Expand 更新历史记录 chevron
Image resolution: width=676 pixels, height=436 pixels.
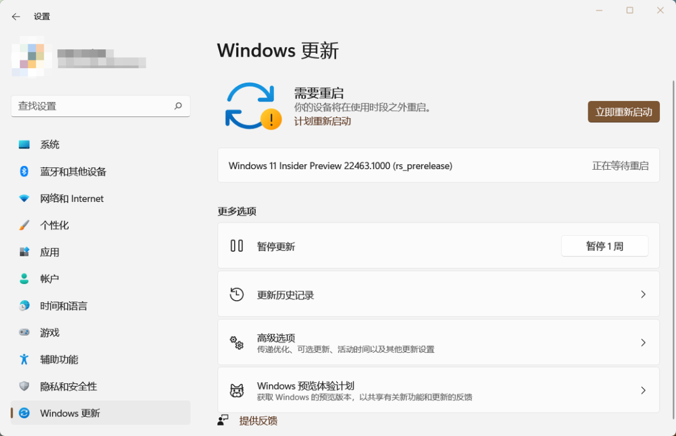(643, 294)
